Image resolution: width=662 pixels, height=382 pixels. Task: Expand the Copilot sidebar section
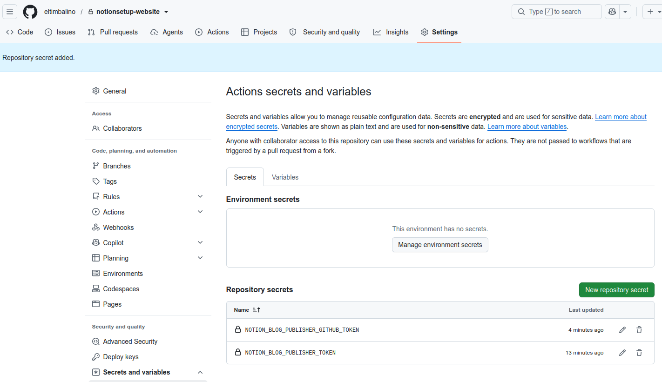200,243
